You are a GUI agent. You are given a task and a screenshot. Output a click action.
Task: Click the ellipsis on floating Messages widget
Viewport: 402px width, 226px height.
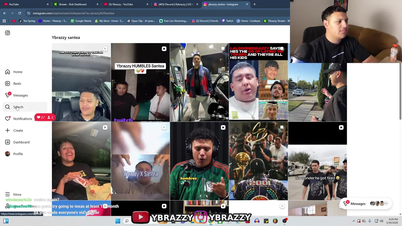click(386, 204)
